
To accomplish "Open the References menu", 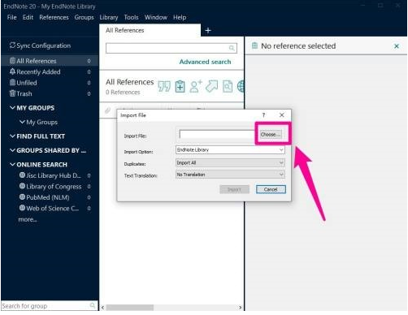I will [54, 17].
